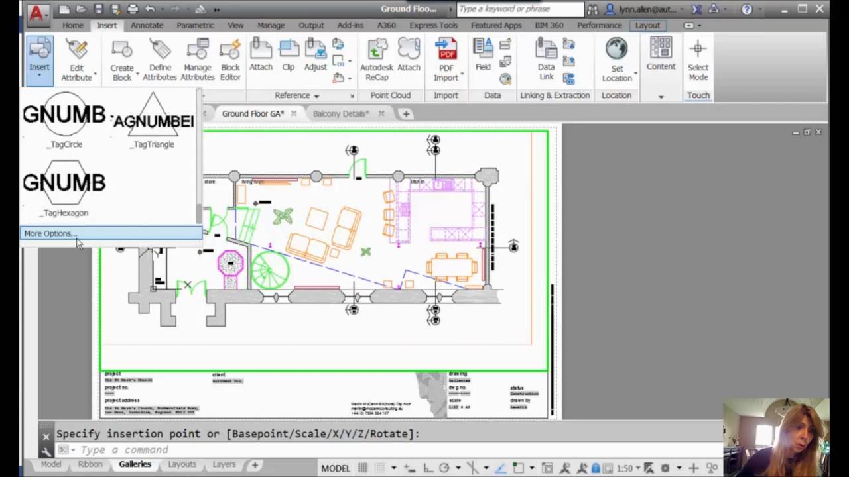Click the Define Attributes tool
Image resolution: width=849 pixels, height=477 pixels.
[160, 60]
